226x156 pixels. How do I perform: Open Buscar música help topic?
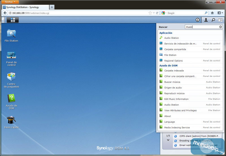point(190,82)
